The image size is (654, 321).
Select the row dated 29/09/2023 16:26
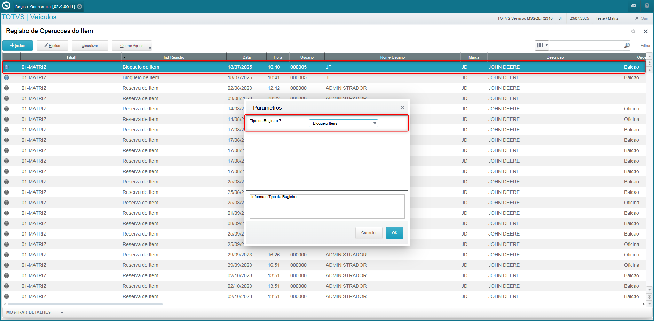pyautogui.click(x=324, y=255)
